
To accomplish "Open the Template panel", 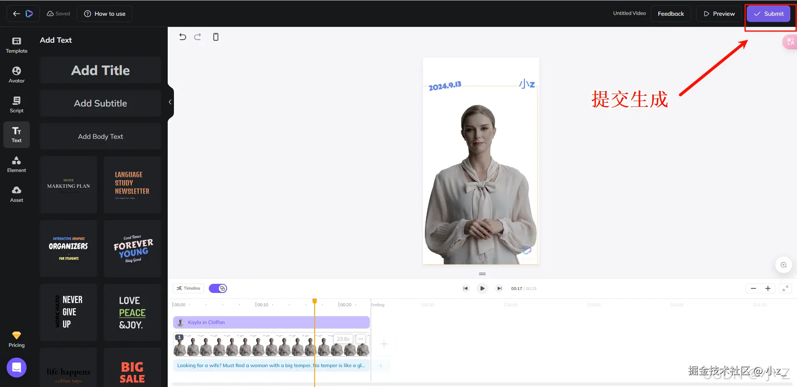I will (17, 45).
